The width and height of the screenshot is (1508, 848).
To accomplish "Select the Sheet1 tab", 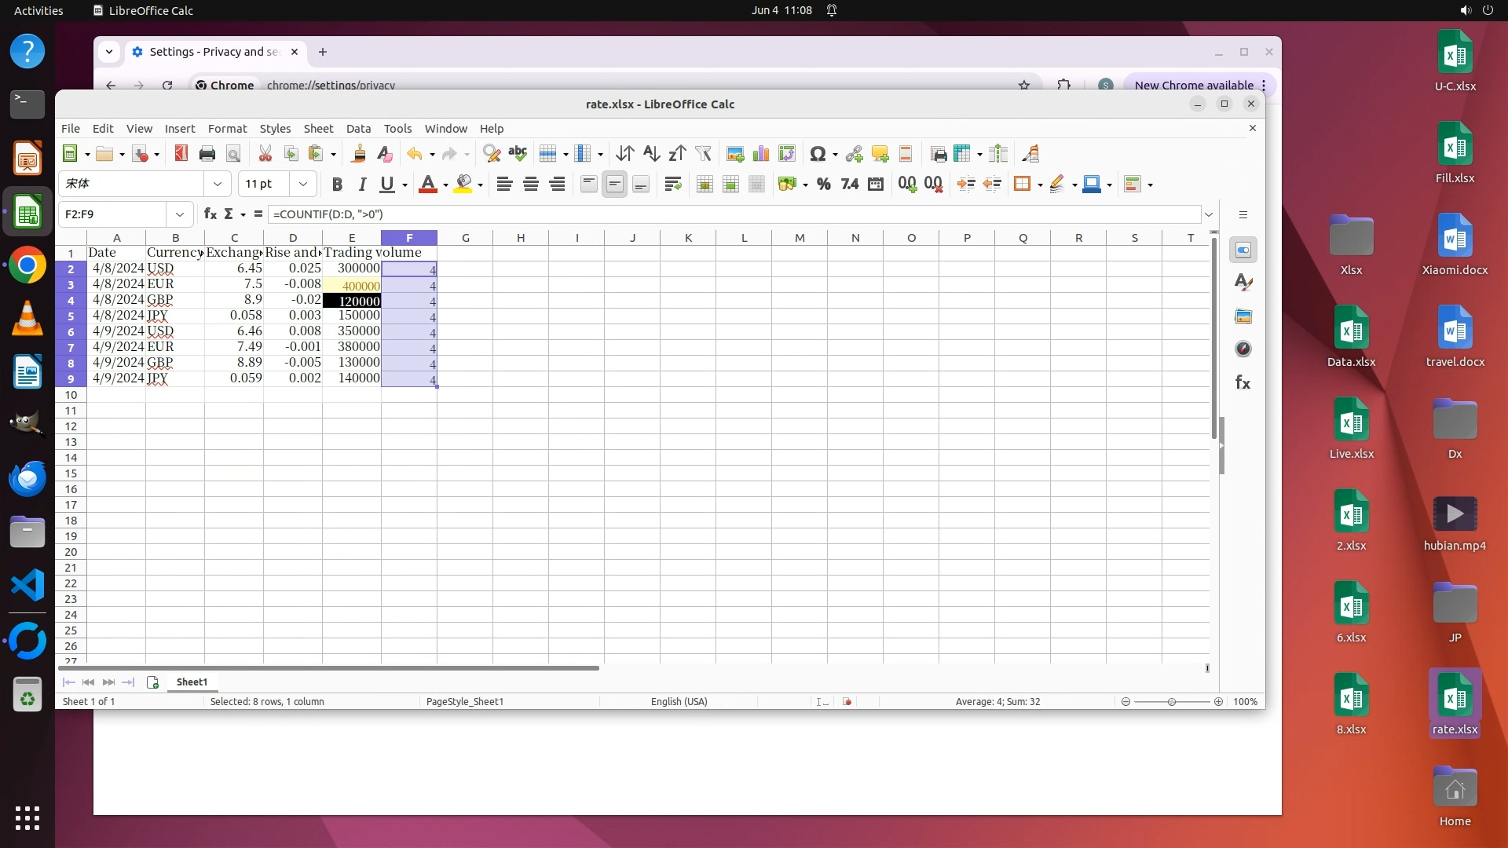I will click(192, 682).
